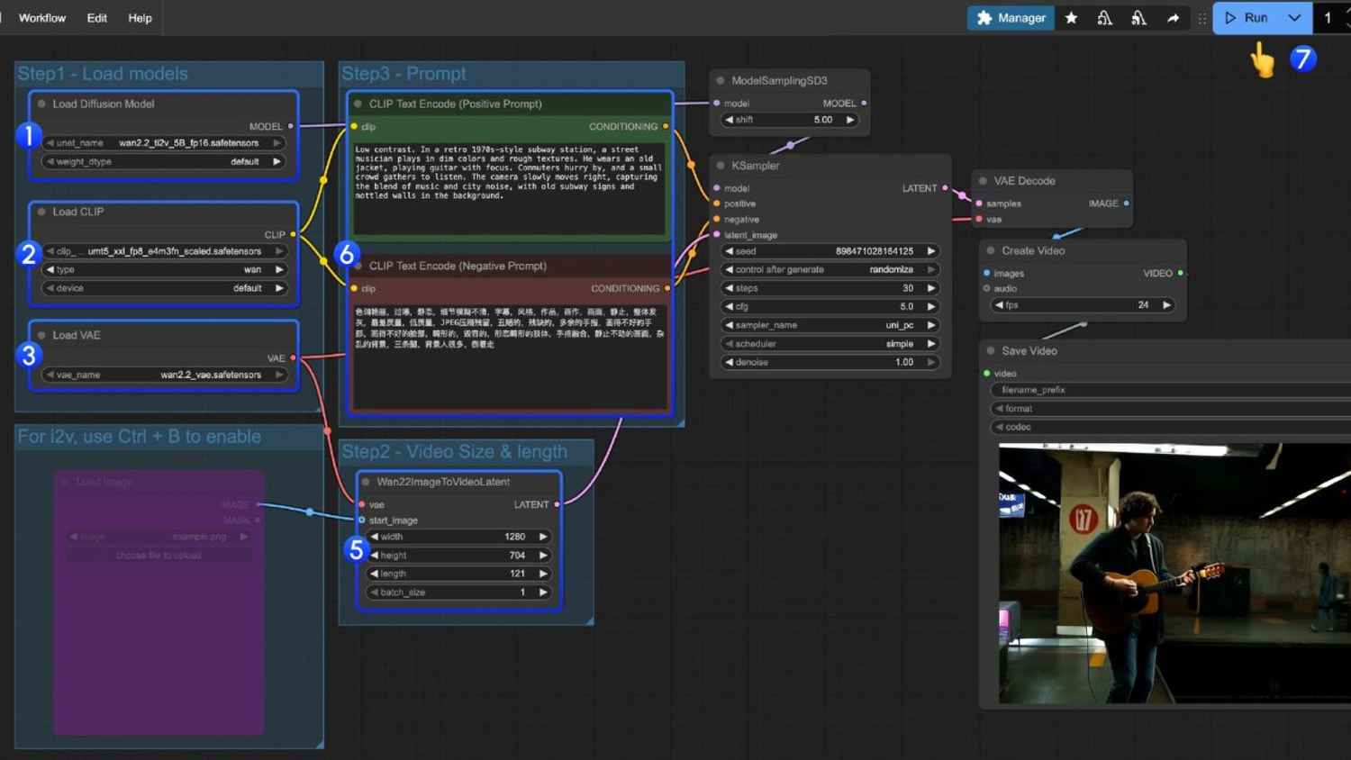Click the vacuum icon beside the star

tap(1104, 18)
